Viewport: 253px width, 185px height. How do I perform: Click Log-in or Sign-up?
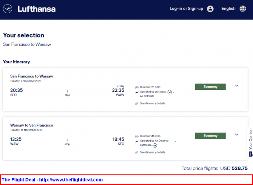click(187, 9)
